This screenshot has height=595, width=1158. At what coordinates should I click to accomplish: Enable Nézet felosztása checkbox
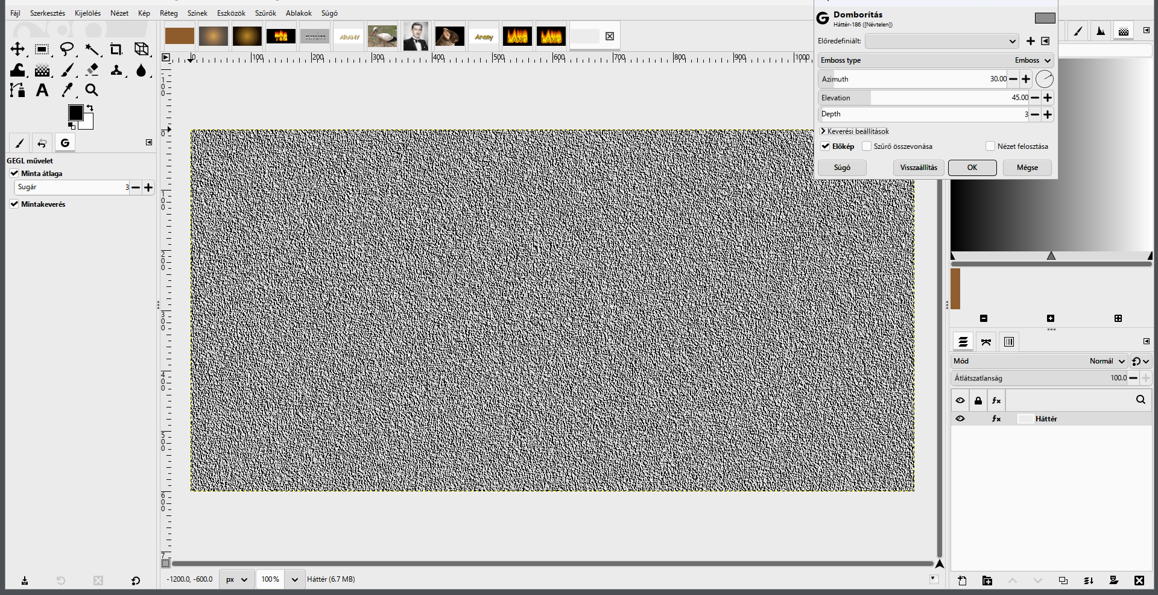tap(990, 146)
